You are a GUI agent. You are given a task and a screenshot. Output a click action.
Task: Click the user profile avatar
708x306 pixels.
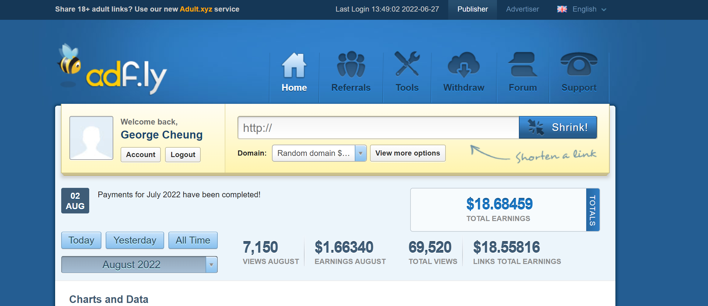coord(91,138)
